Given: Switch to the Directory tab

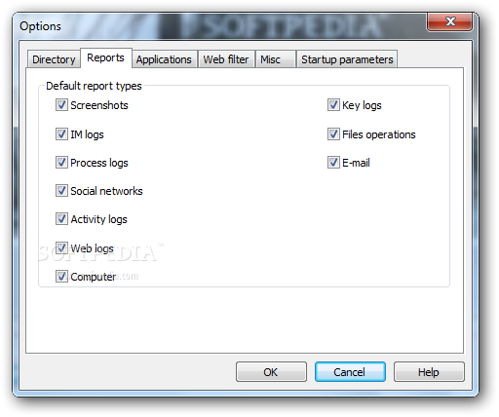Looking at the screenshot, I should (x=54, y=59).
